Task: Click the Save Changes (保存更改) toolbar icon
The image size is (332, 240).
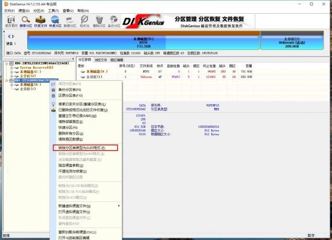Action: (x=11, y=22)
